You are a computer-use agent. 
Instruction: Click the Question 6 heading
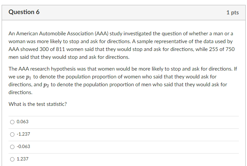tap(24, 12)
